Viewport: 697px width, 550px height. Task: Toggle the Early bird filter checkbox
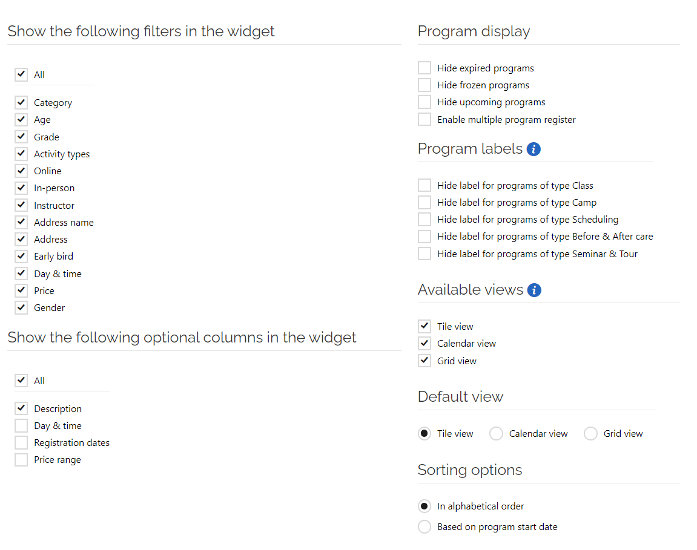click(21, 257)
